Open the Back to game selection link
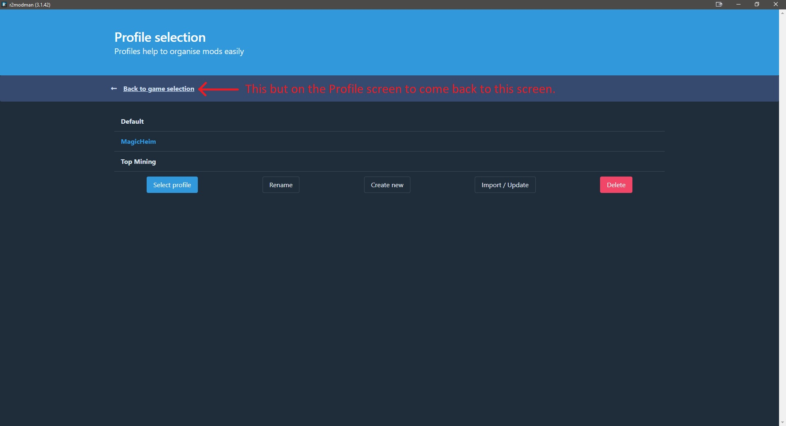 tap(159, 88)
